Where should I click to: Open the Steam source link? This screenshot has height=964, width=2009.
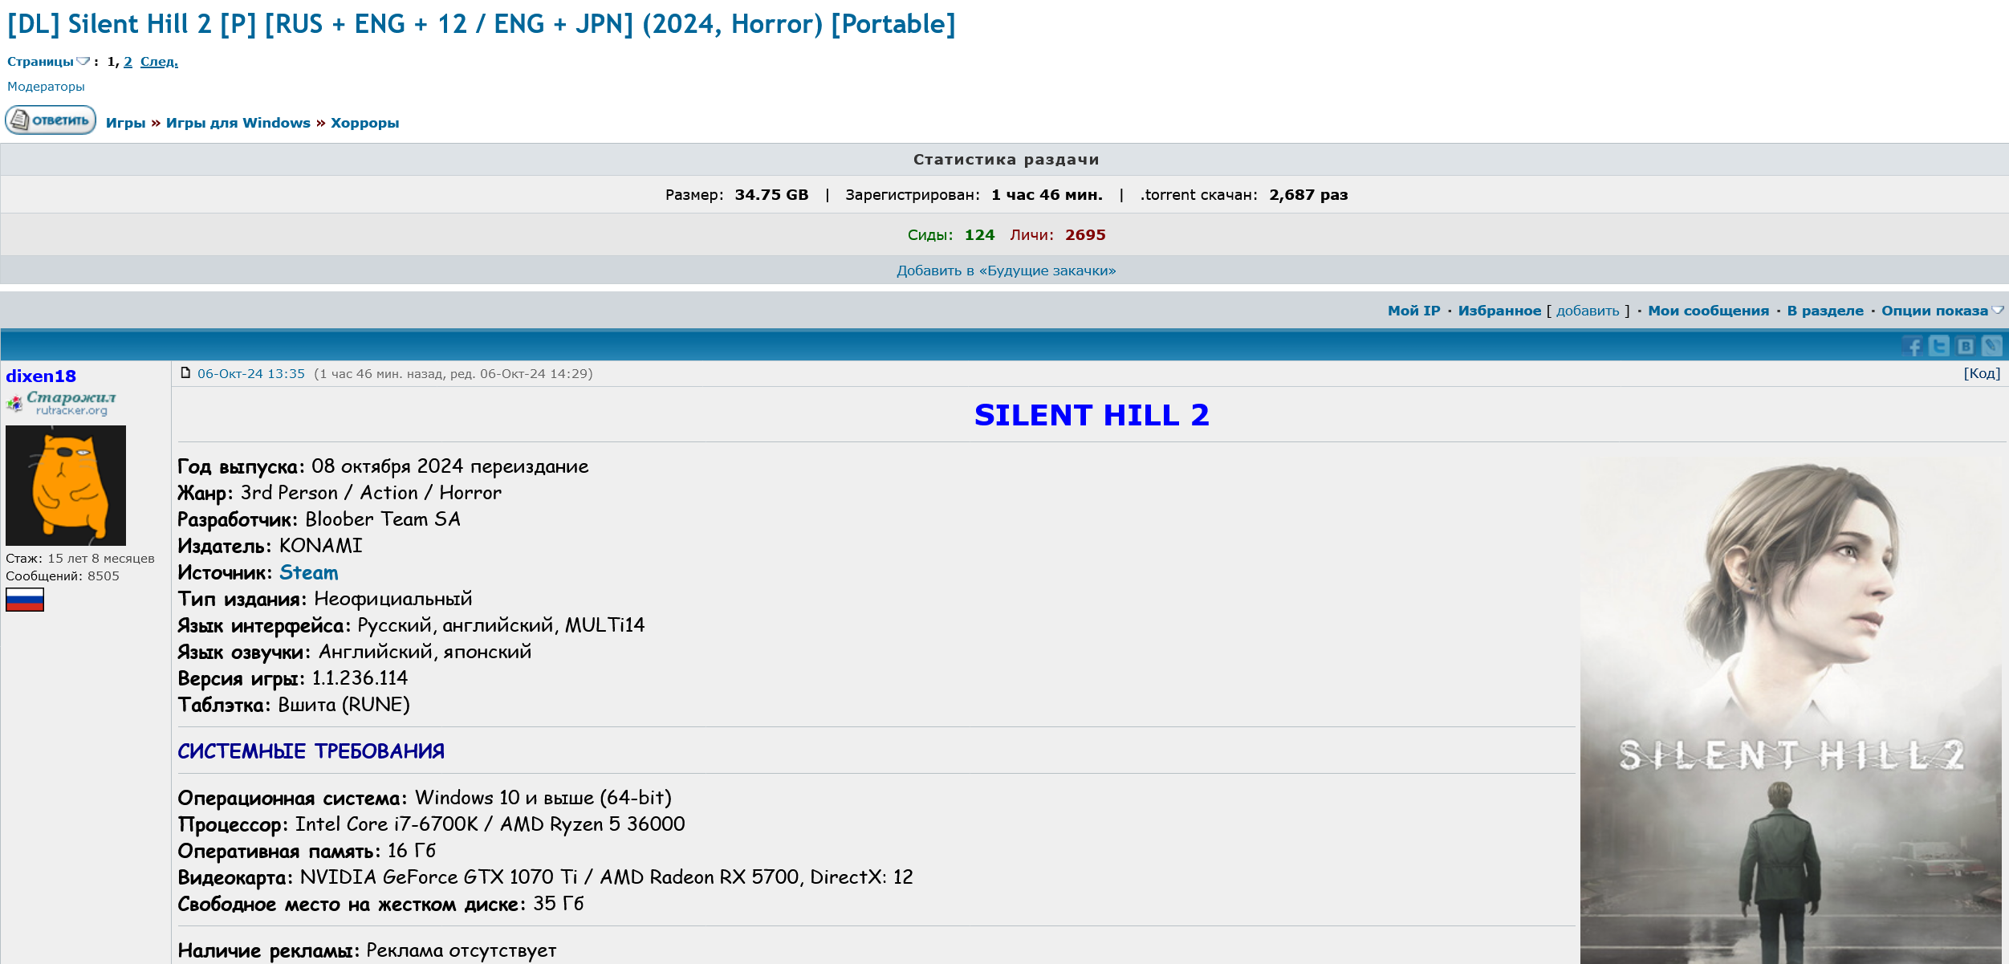(308, 573)
